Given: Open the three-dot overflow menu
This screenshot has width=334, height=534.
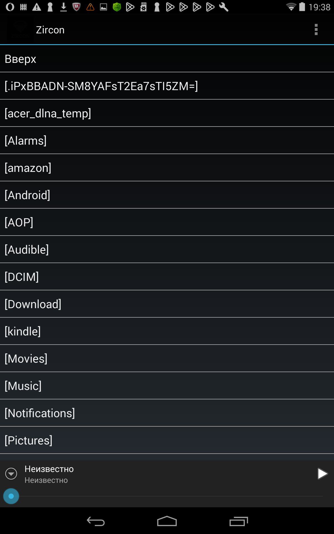Looking at the screenshot, I should tap(316, 29).
